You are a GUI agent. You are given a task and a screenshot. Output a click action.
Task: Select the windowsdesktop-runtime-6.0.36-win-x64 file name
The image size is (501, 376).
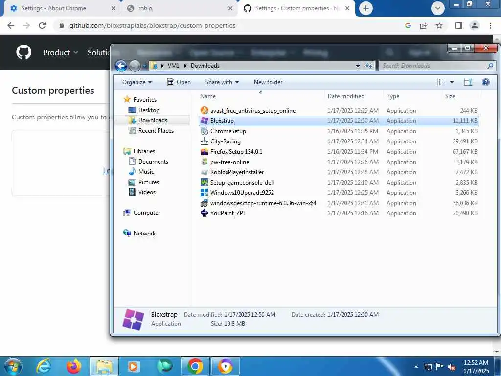[x=263, y=203]
